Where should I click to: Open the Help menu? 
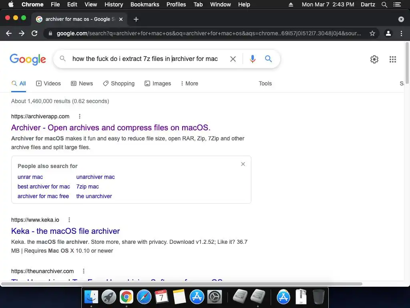244,4
